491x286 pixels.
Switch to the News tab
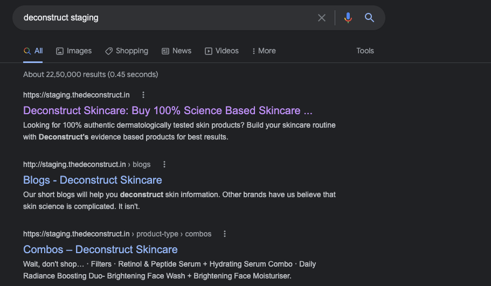click(x=176, y=51)
